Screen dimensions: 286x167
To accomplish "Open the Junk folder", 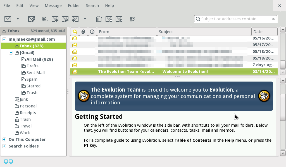I will (21, 99).
